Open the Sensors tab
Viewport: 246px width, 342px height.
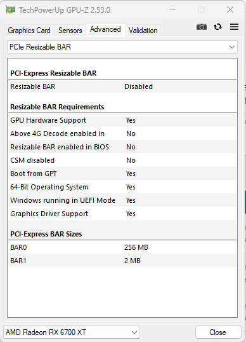[x=70, y=31]
